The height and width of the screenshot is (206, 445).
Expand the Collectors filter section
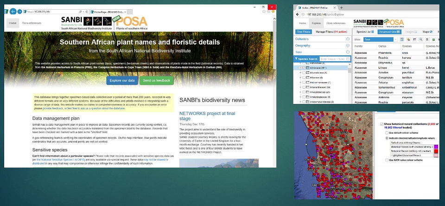coord(348,39)
